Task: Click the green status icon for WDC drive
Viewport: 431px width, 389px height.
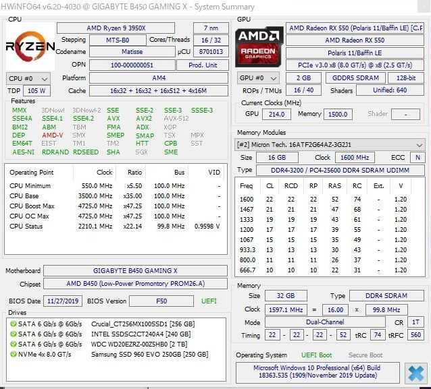Action: [x=14, y=345]
